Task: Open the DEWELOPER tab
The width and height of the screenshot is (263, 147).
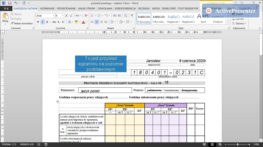Action: pos(169,8)
